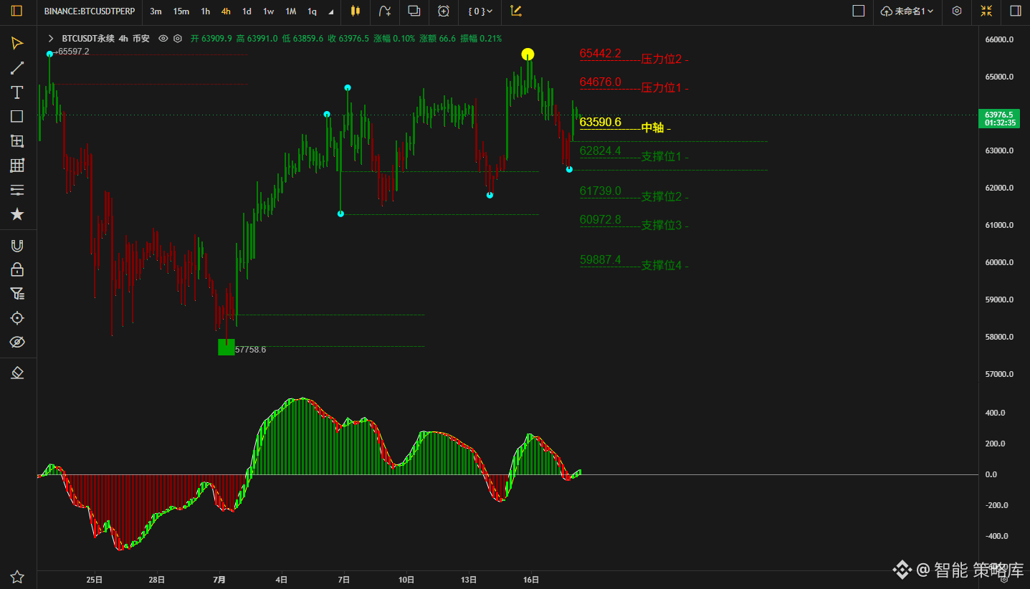This screenshot has width=1030, height=589.
Task: Click the 59887.4 green price value
Action: (x=601, y=260)
